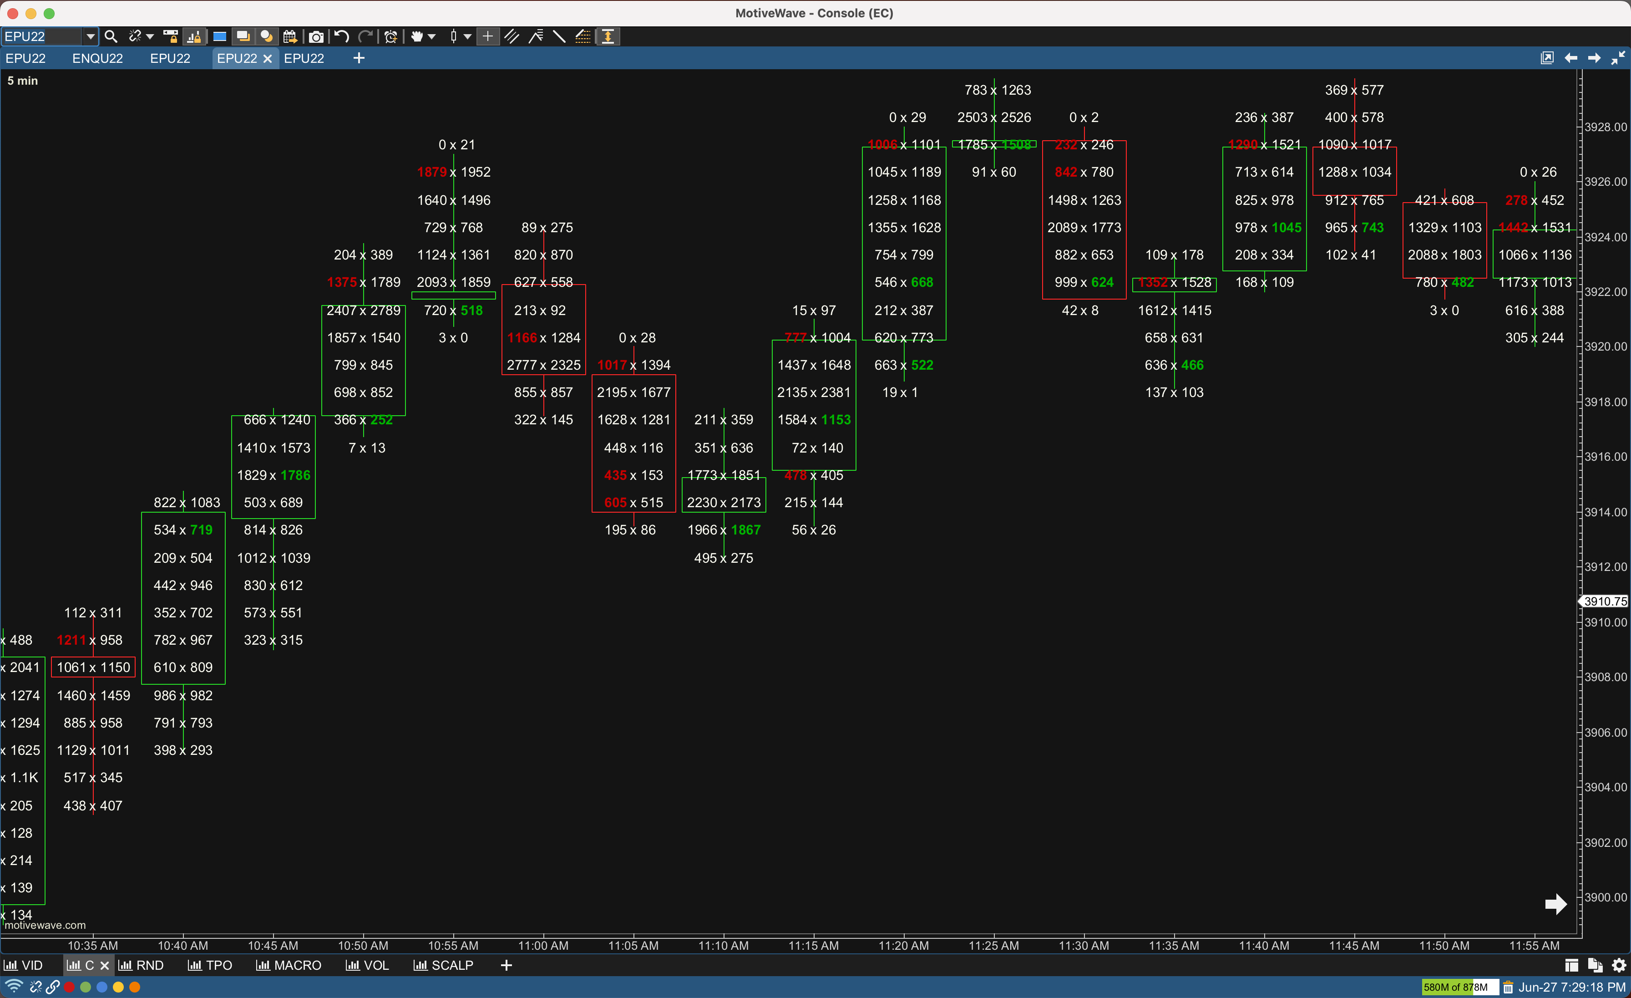The height and width of the screenshot is (998, 1631).
Task: Select the fan lines drawing tool
Action: coord(536,36)
